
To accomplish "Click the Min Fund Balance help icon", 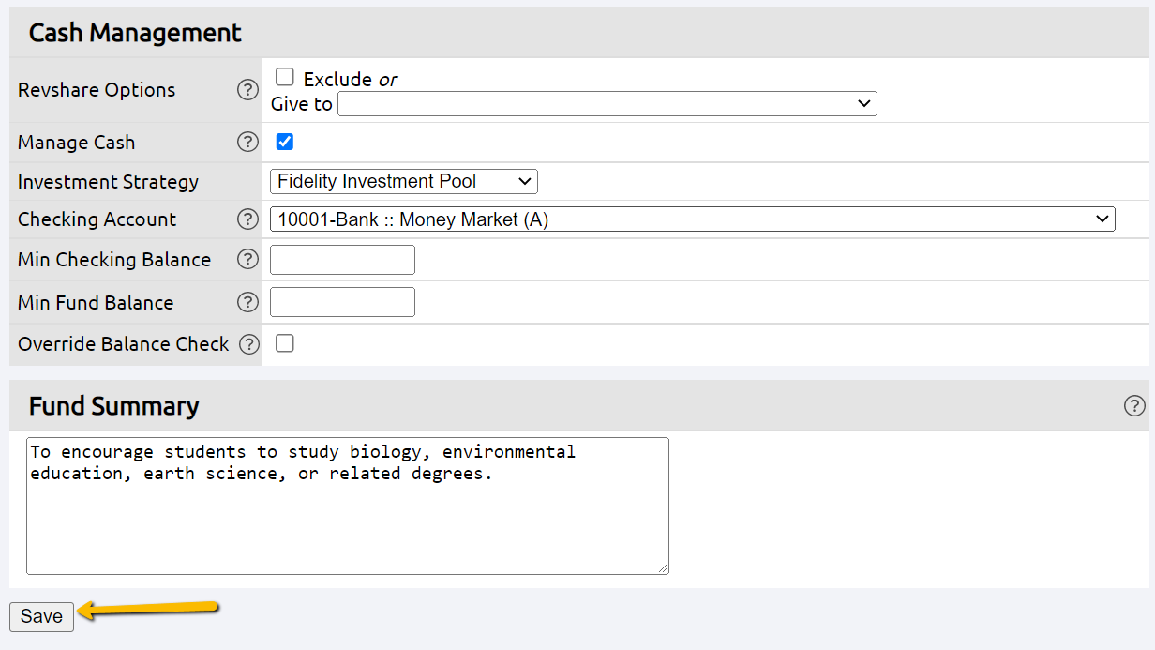I will (247, 302).
